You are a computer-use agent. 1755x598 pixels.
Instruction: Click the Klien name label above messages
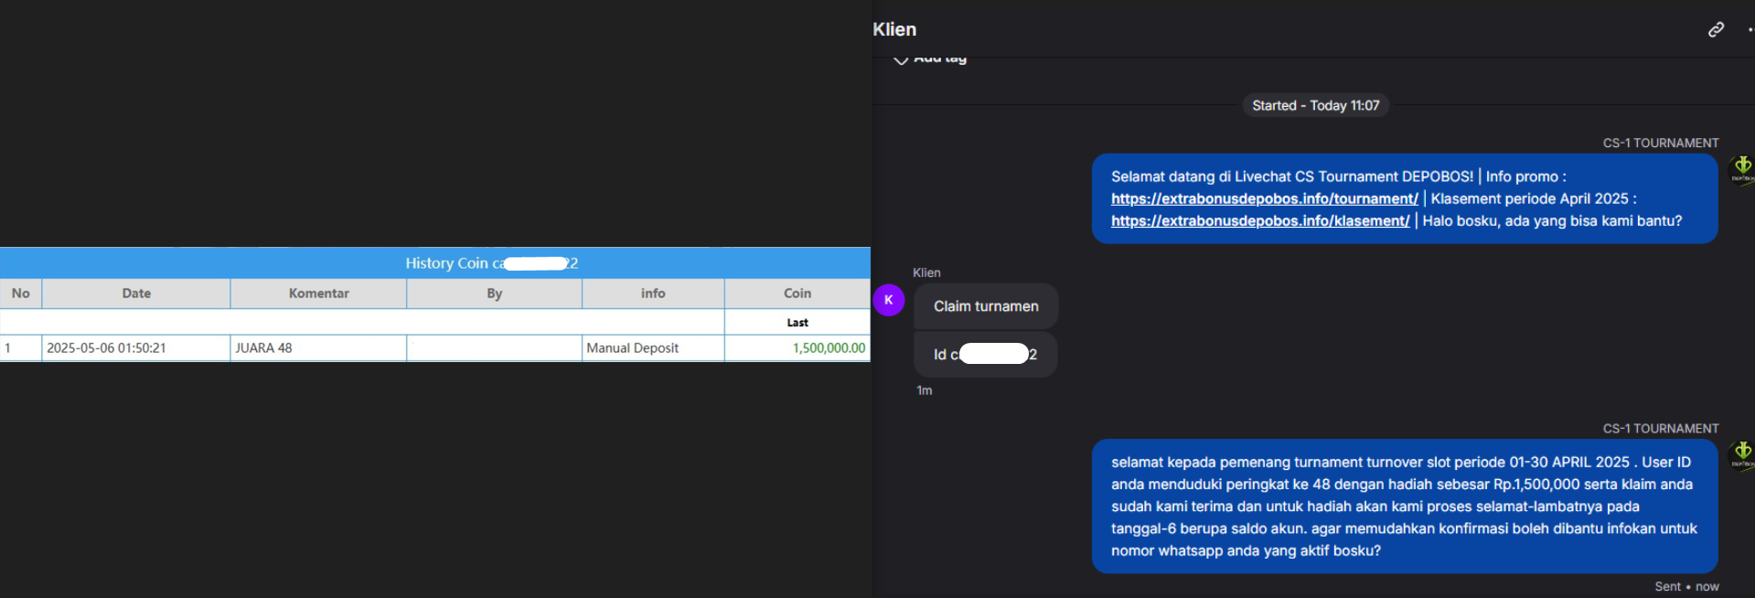[x=926, y=272]
